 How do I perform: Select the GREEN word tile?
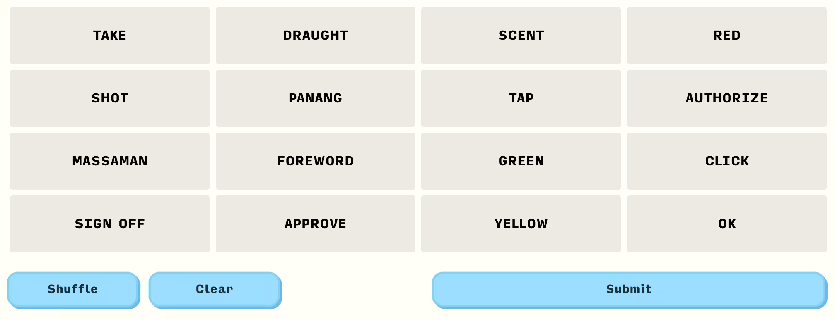pos(521,161)
